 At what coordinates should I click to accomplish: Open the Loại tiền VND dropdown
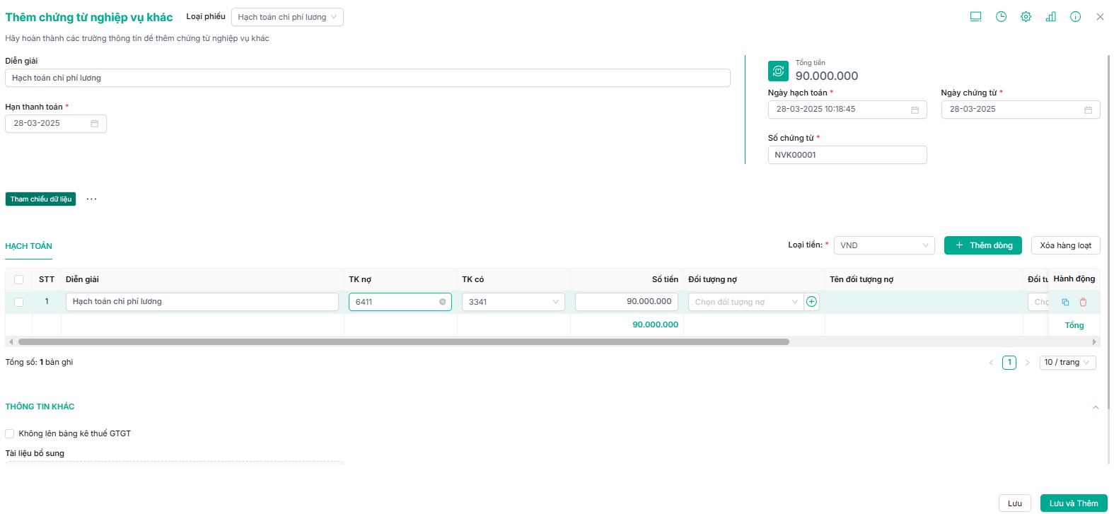coord(884,245)
